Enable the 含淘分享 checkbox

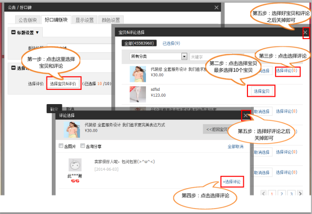tap(82, 146)
